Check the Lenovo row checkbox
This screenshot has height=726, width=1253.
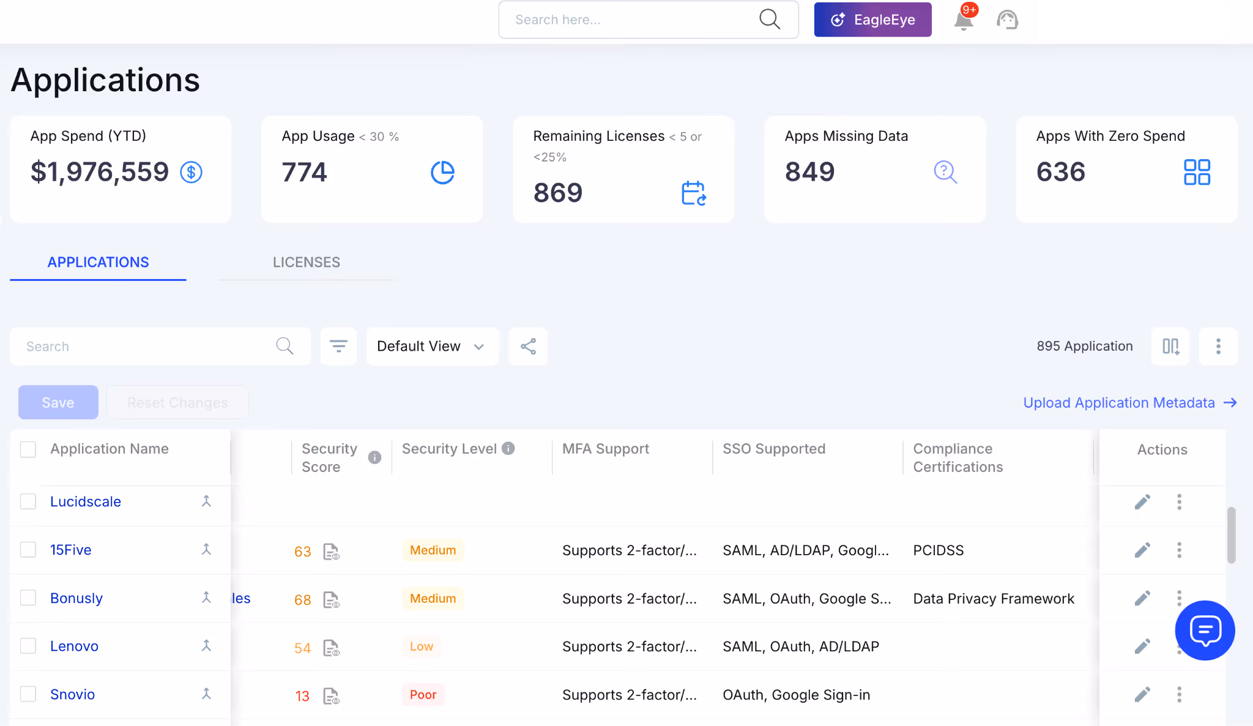pyautogui.click(x=28, y=646)
